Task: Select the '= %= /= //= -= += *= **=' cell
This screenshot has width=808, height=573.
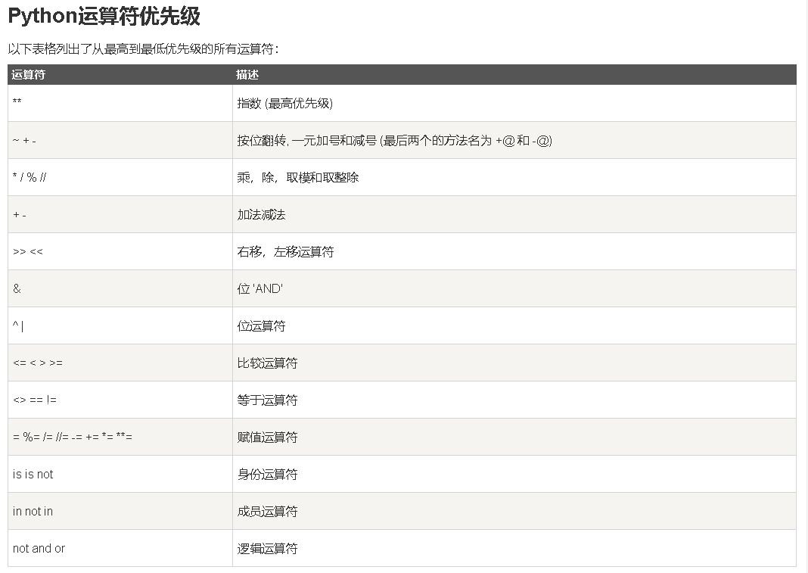Action: (x=120, y=438)
